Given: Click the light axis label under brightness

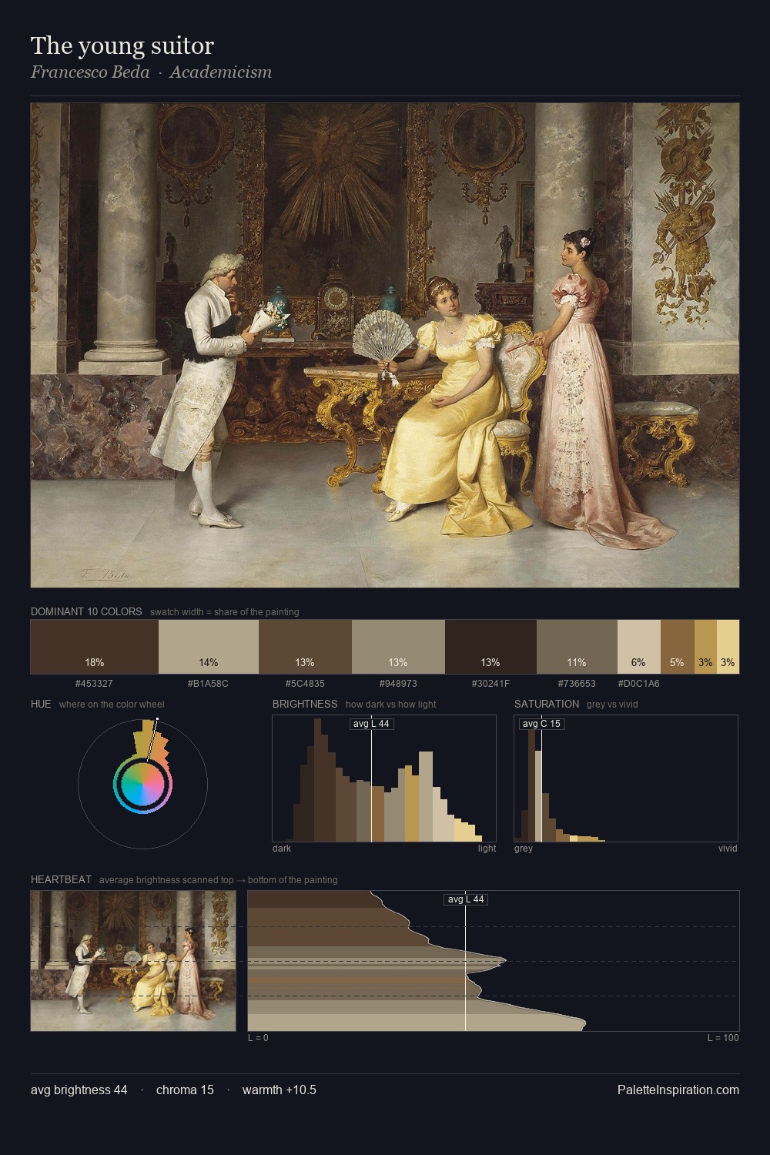Looking at the screenshot, I should click(x=487, y=849).
